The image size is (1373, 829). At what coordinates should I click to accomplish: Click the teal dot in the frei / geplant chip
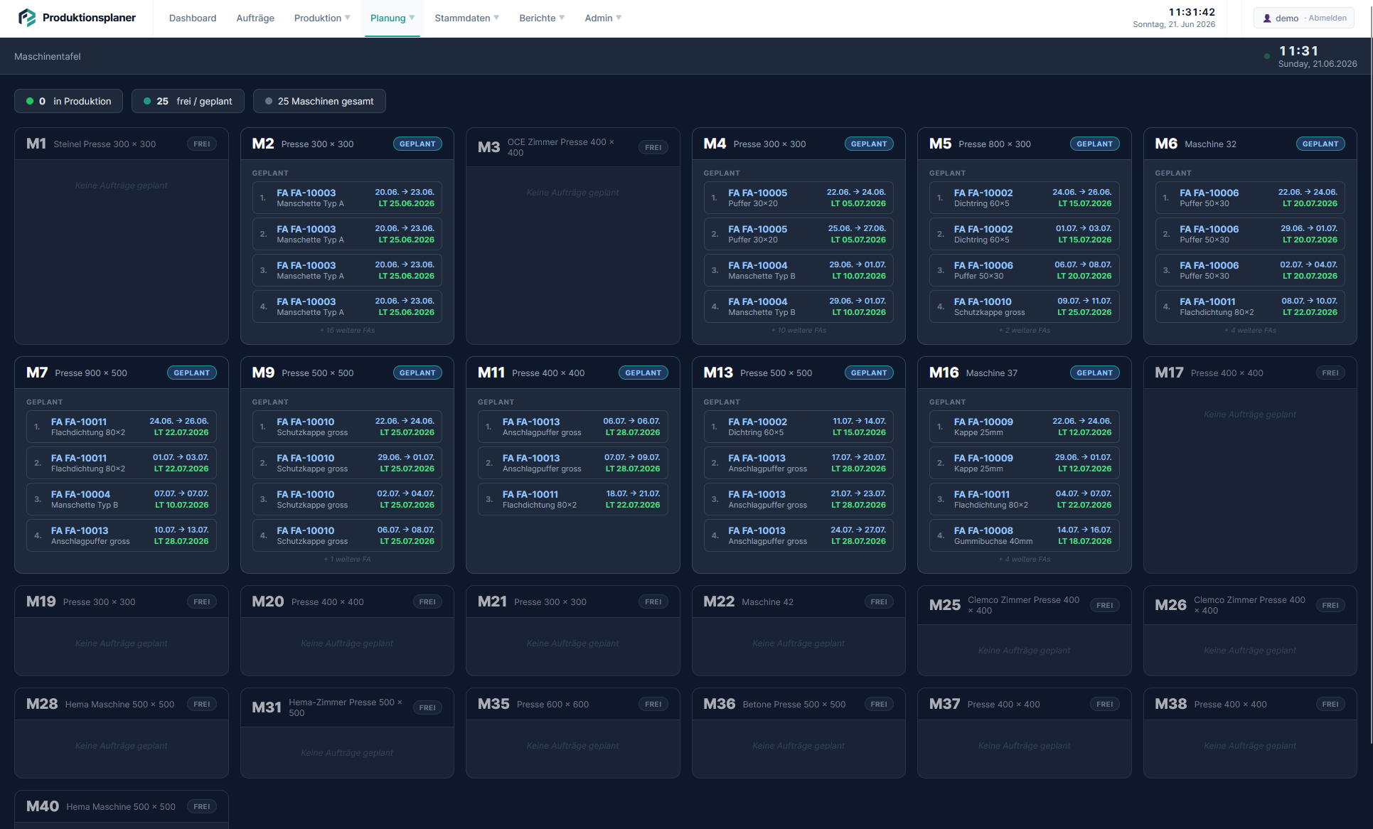147,101
